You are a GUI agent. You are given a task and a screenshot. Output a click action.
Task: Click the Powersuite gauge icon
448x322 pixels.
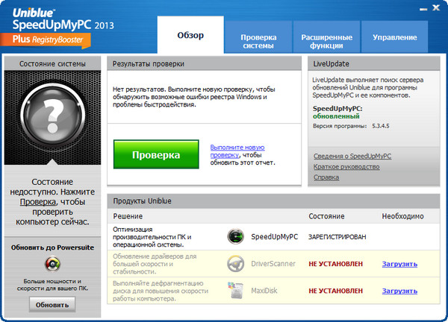[52, 264]
